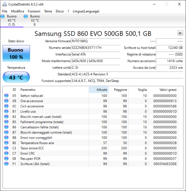The image size is (186, 191).
Task: Select the Errori CRC parameter text
Action: click(28, 154)
